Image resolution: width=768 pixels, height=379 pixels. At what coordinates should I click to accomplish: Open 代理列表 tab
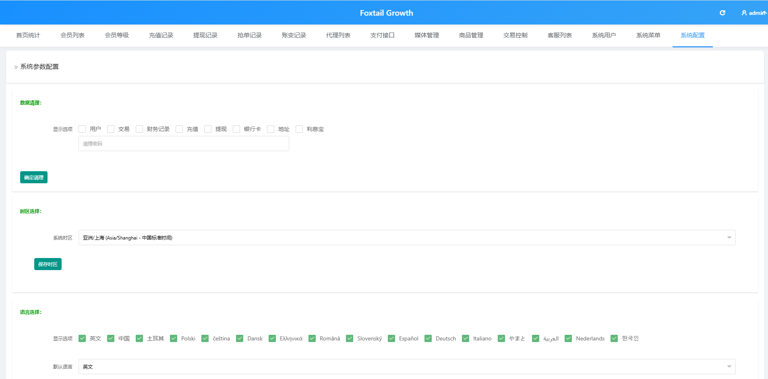pyautogui.click(x=338, y=35)
